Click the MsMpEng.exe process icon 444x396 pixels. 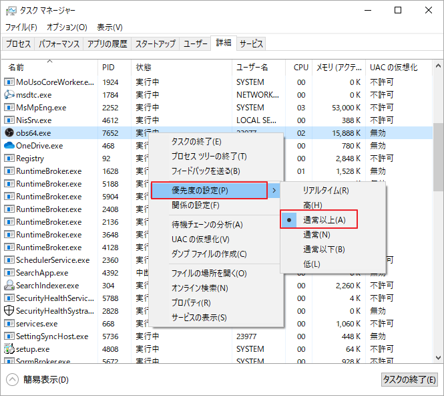coord(9,107)
